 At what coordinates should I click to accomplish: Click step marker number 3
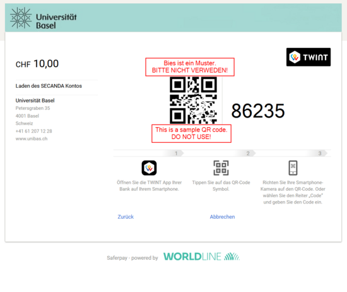point(320,153)
